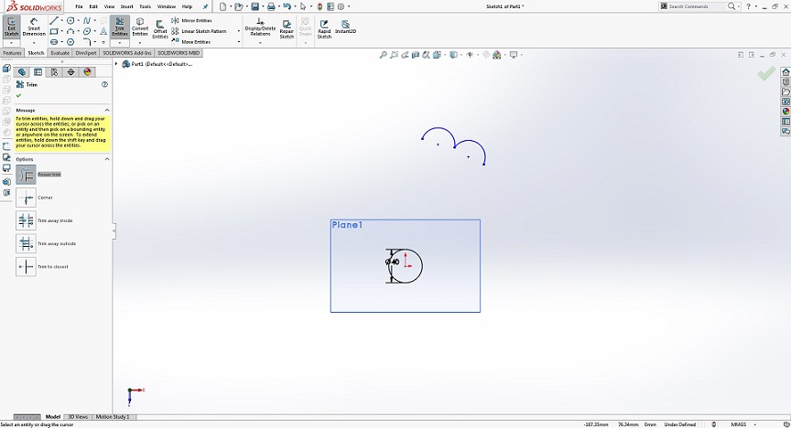Click the confirmation corner checkmark
Viewport: 791px width, 428px height.
[766, 73]
